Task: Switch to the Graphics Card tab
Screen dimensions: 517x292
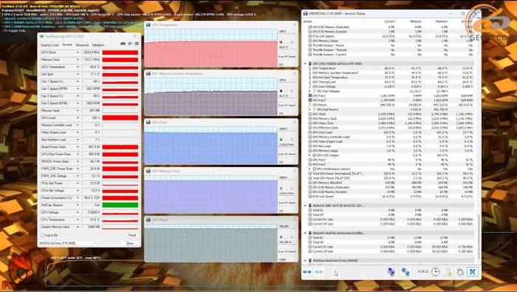Action: [x=49, y=45]
